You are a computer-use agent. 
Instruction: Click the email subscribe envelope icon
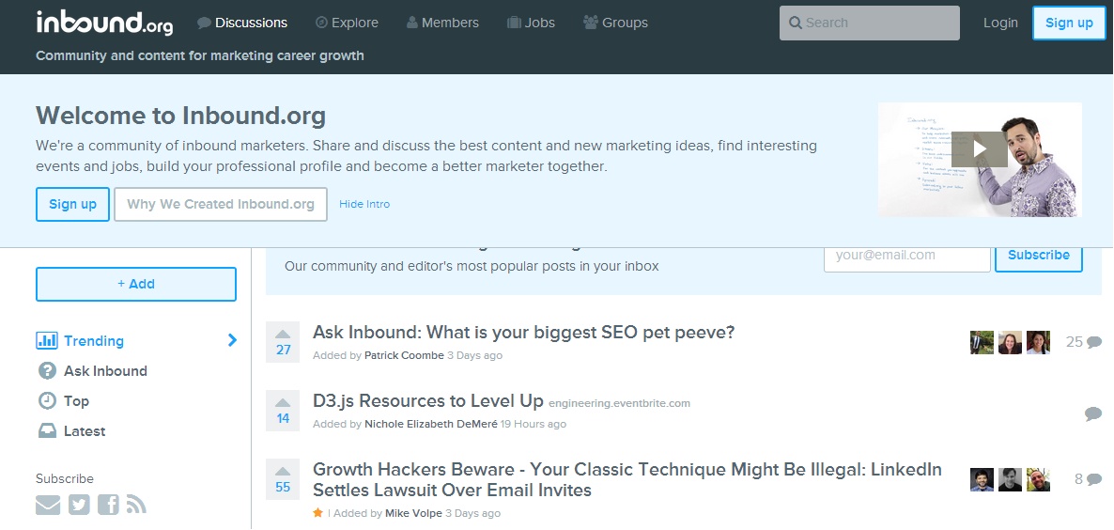(47, 506)
